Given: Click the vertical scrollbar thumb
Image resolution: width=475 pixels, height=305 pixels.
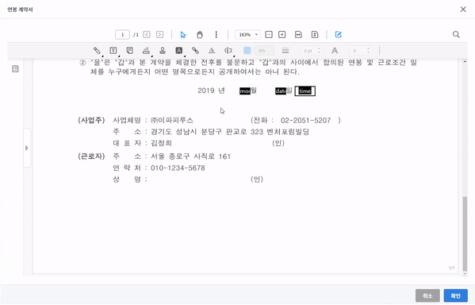Looking at the screenshot, I should coord(465,234).
